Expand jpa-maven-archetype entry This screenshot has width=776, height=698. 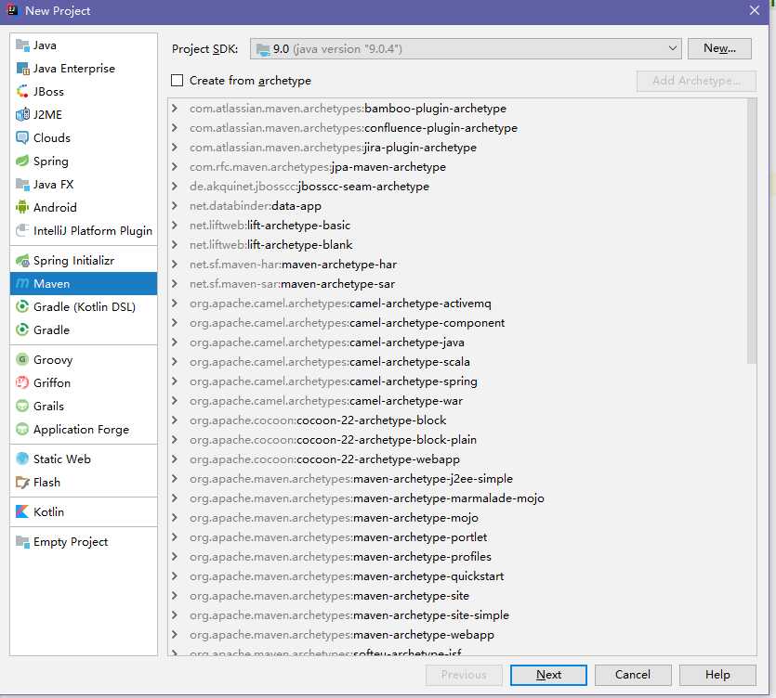(175, 166)
